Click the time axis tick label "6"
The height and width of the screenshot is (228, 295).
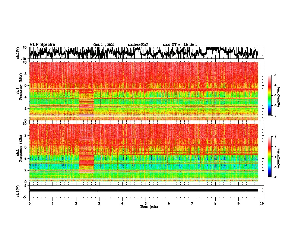169,203
